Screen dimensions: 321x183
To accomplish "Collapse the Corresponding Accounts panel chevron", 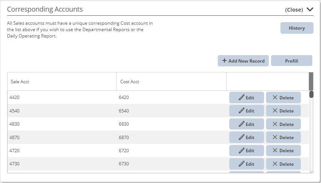I will coord(310,10).
